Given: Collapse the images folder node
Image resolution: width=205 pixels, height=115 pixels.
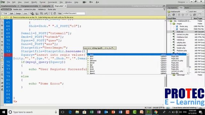Looking at the screenshot, I should click(x=171, y=24).
